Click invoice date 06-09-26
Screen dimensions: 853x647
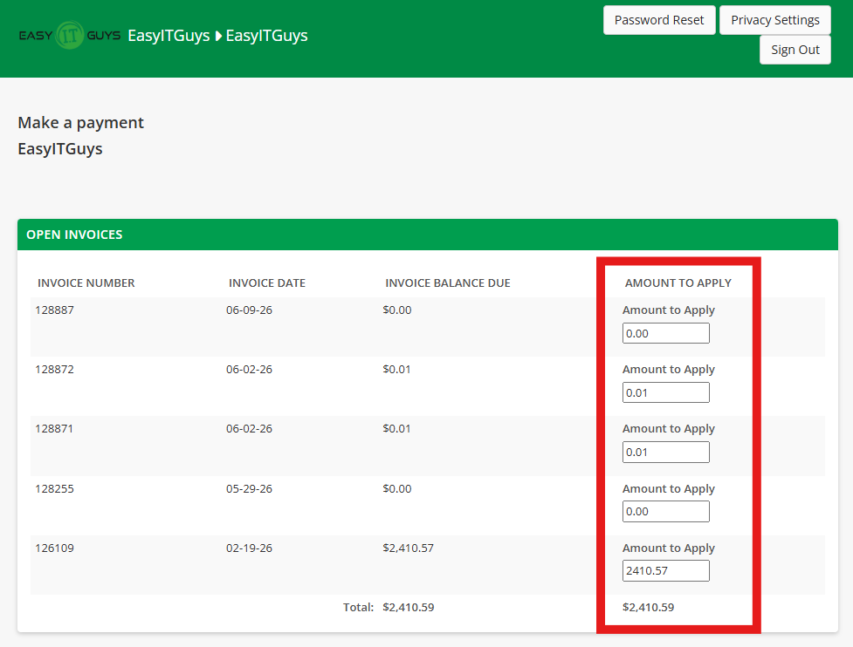249,310
